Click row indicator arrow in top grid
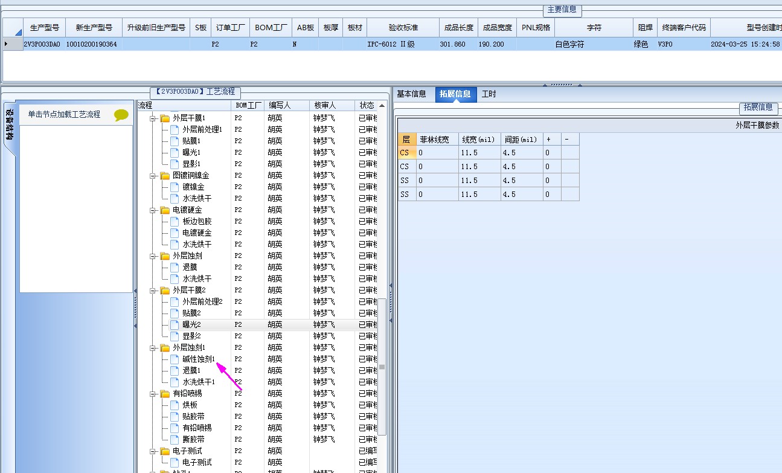 point(6,44)
